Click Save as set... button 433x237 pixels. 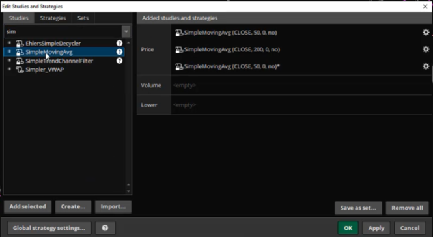[358, 208]
